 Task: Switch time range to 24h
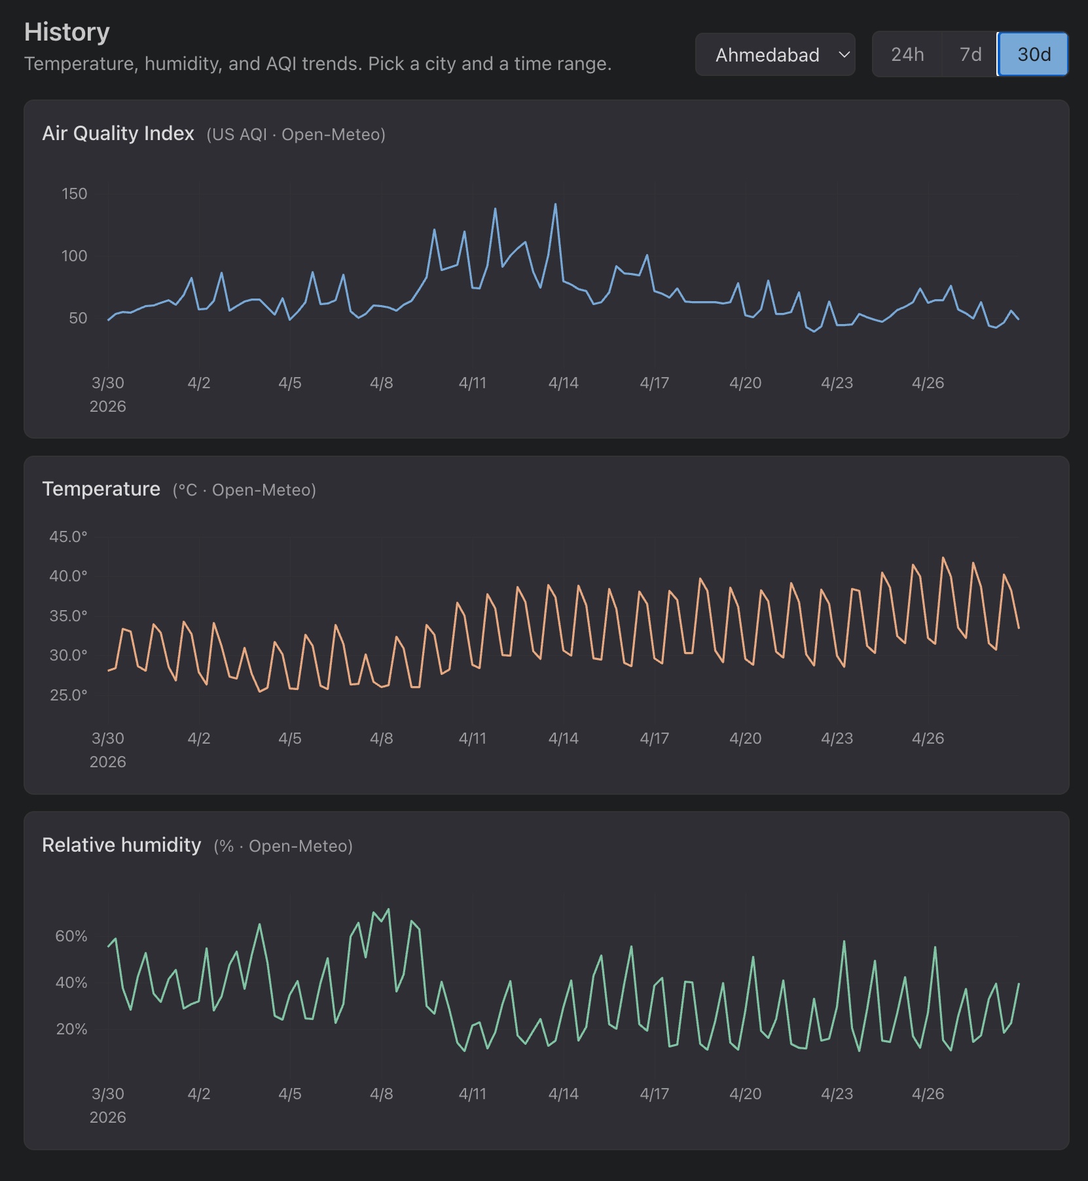point(907,54)
